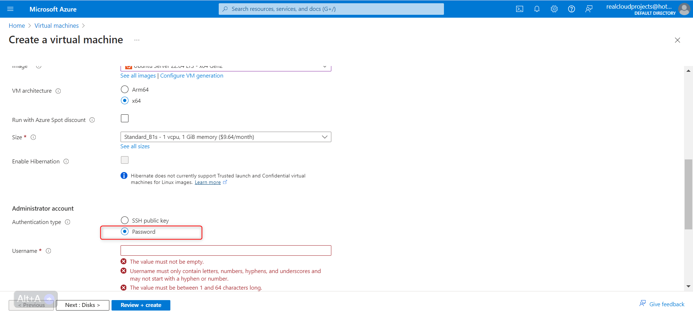
Task: Go to Home breadcrumb
Action: 17,26
